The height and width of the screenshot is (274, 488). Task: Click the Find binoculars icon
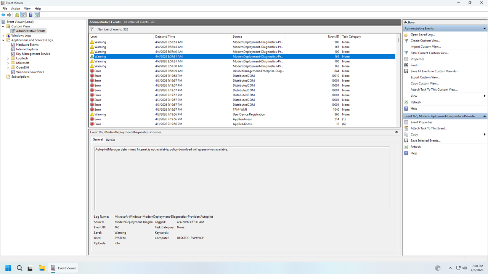coord(406,65)
